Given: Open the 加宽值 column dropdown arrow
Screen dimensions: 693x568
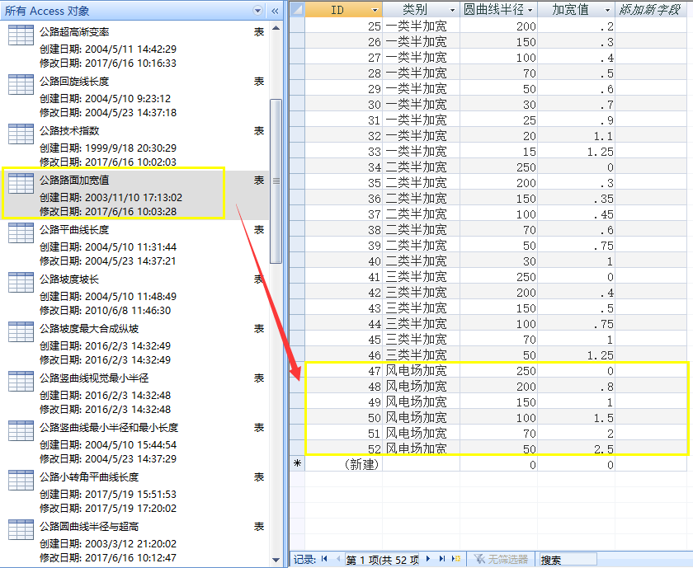Looking at the screenshot, I should pyautogui.click(x=607, y=9).
